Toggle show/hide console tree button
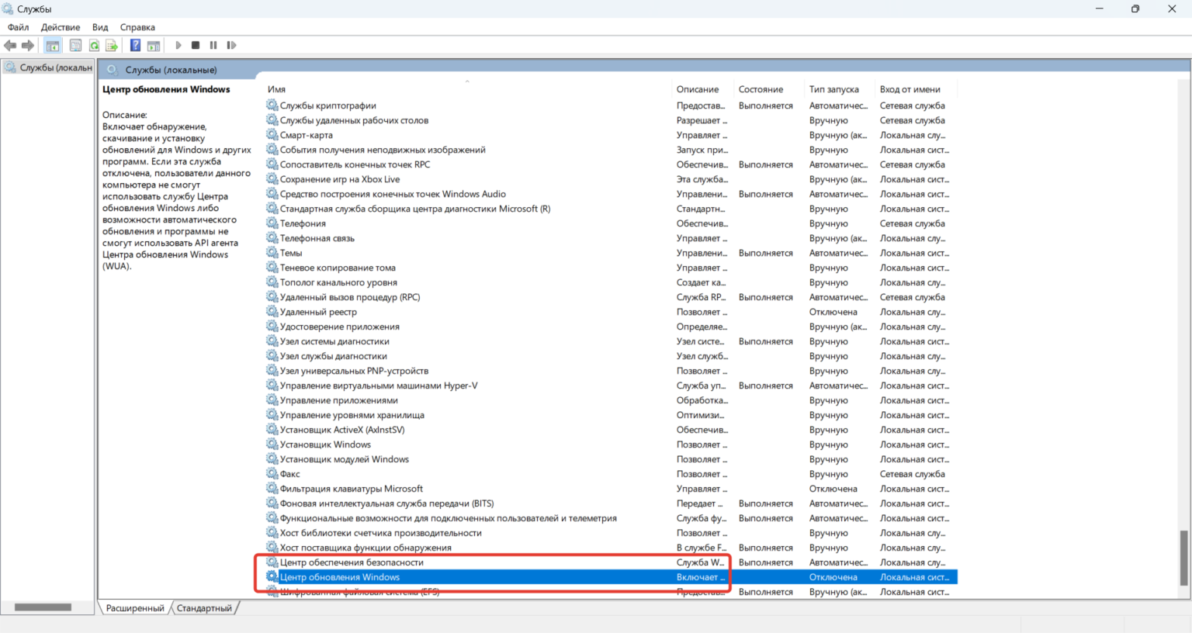 click(53, 45)
